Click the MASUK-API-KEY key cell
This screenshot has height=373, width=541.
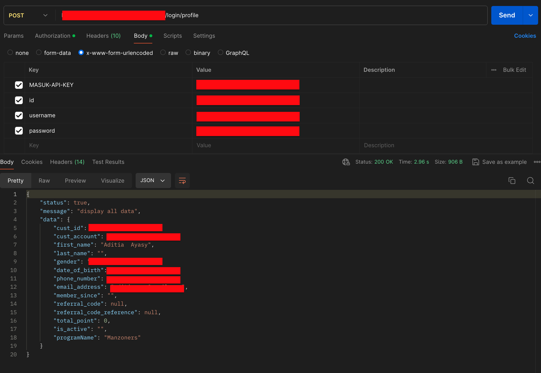(x=109, y=85)
